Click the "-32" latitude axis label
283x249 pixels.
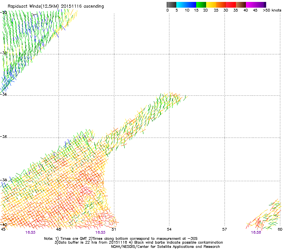point(3,53)
